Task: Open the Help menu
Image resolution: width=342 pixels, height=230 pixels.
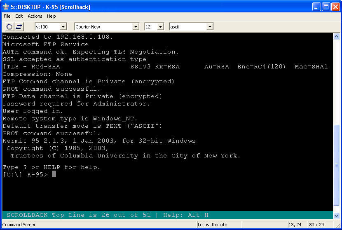Action: click(51, 16)
